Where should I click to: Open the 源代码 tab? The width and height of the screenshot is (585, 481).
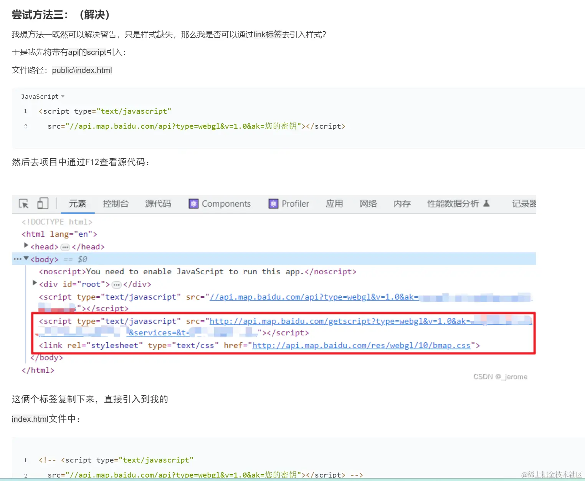point(158,204)
